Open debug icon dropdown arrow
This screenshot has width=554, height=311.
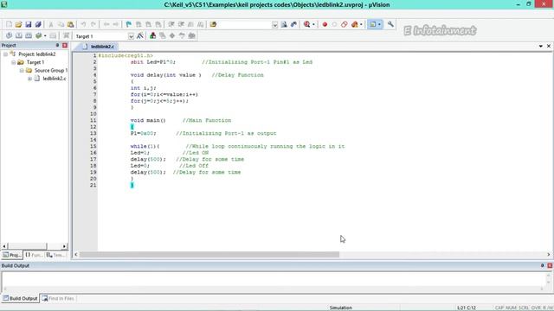(x=313, y=24)
